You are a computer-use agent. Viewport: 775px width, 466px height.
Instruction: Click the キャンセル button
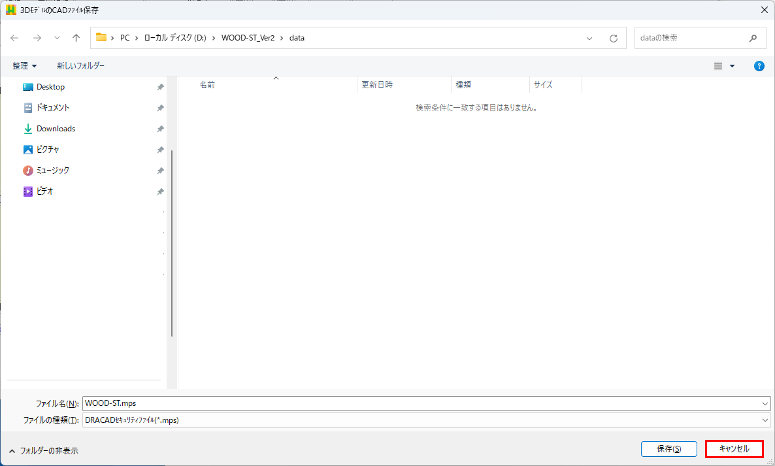(734, 449)
